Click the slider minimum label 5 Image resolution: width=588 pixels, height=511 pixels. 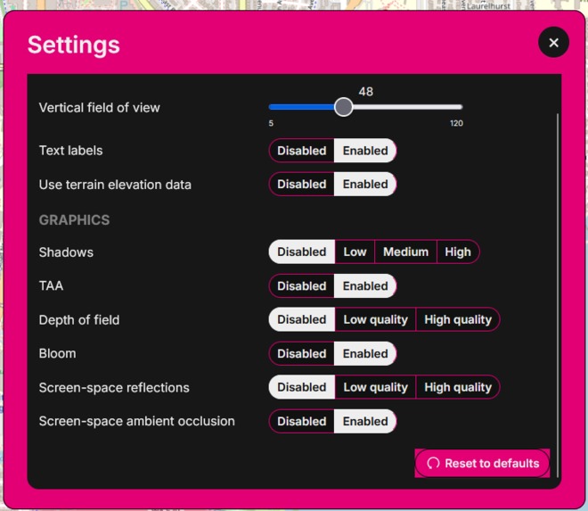click(x=271, y=123)
